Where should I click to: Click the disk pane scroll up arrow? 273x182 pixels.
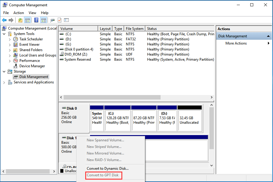(x=211, y=105)
